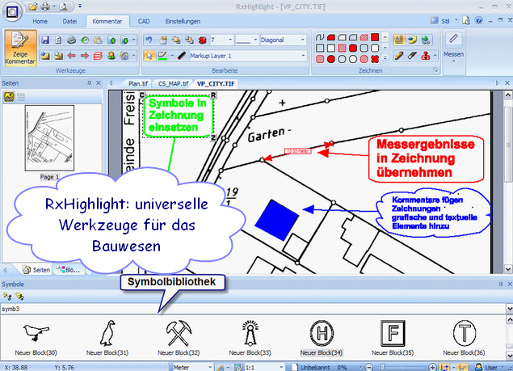Expand the Diagonal style dropdown
Image resolution: width=513 pixels, height=371 pixels.
(x=304, y=40)
